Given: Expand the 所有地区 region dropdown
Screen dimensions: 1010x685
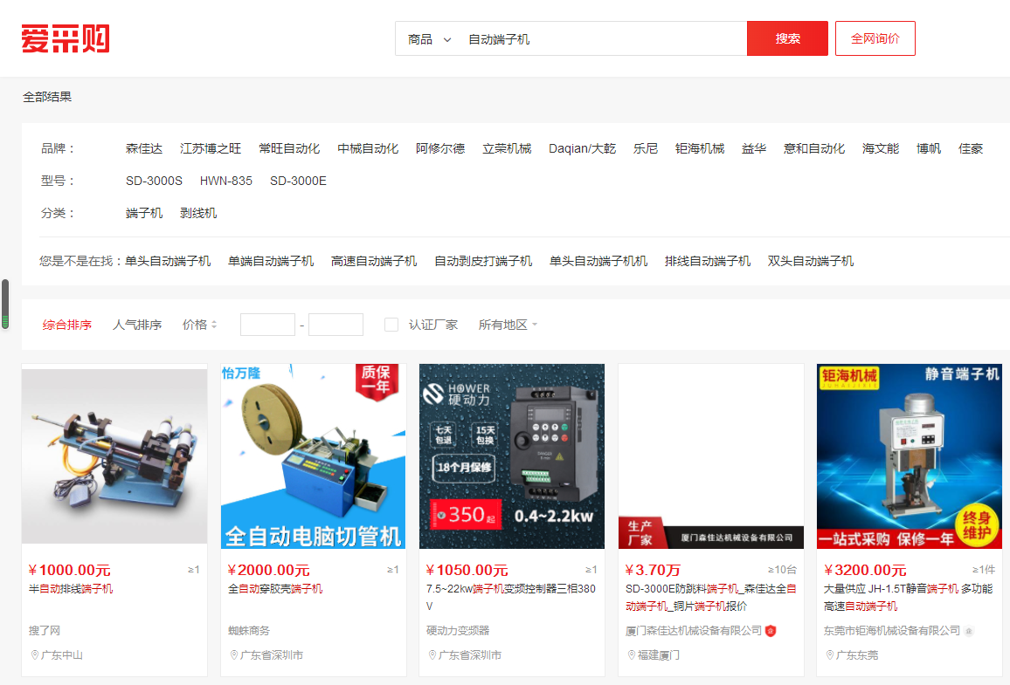Looking at the screenshot, I should click(x=508, y=325).
